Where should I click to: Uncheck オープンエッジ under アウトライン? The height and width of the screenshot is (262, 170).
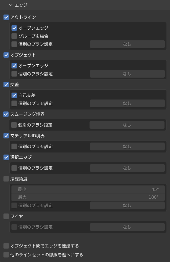tap(14, 28)
